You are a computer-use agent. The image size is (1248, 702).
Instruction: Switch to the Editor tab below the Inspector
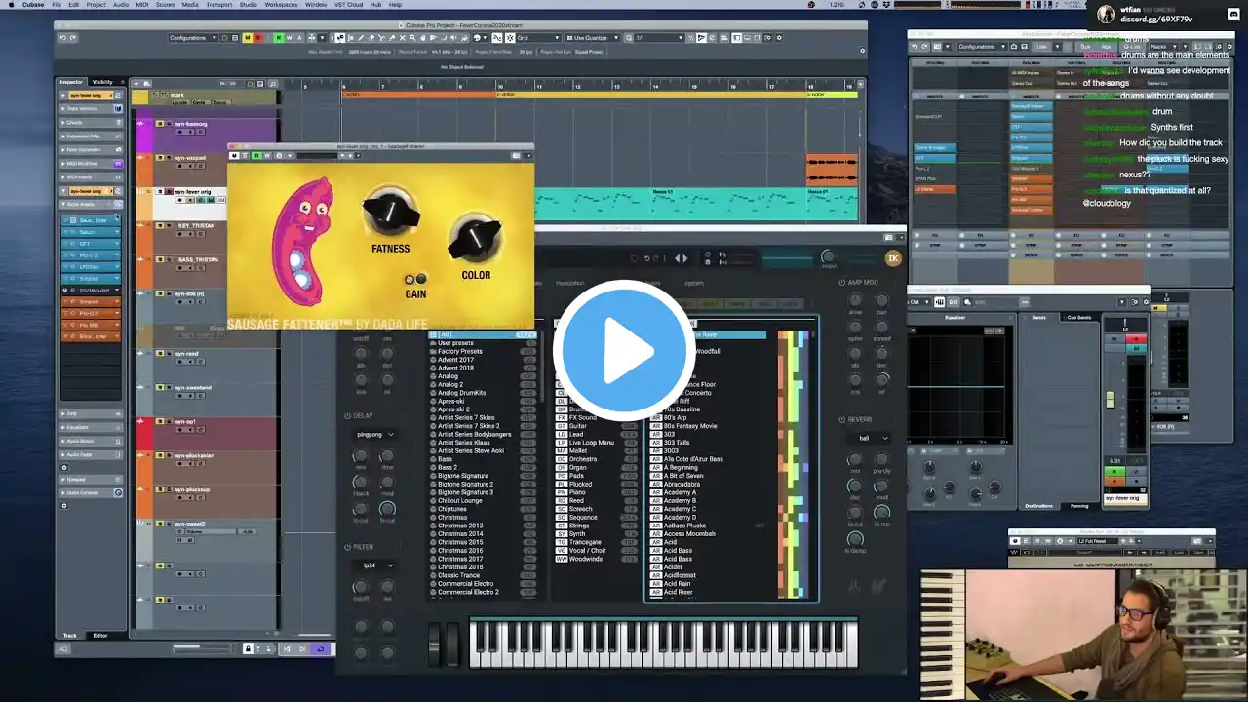(100, 636)
